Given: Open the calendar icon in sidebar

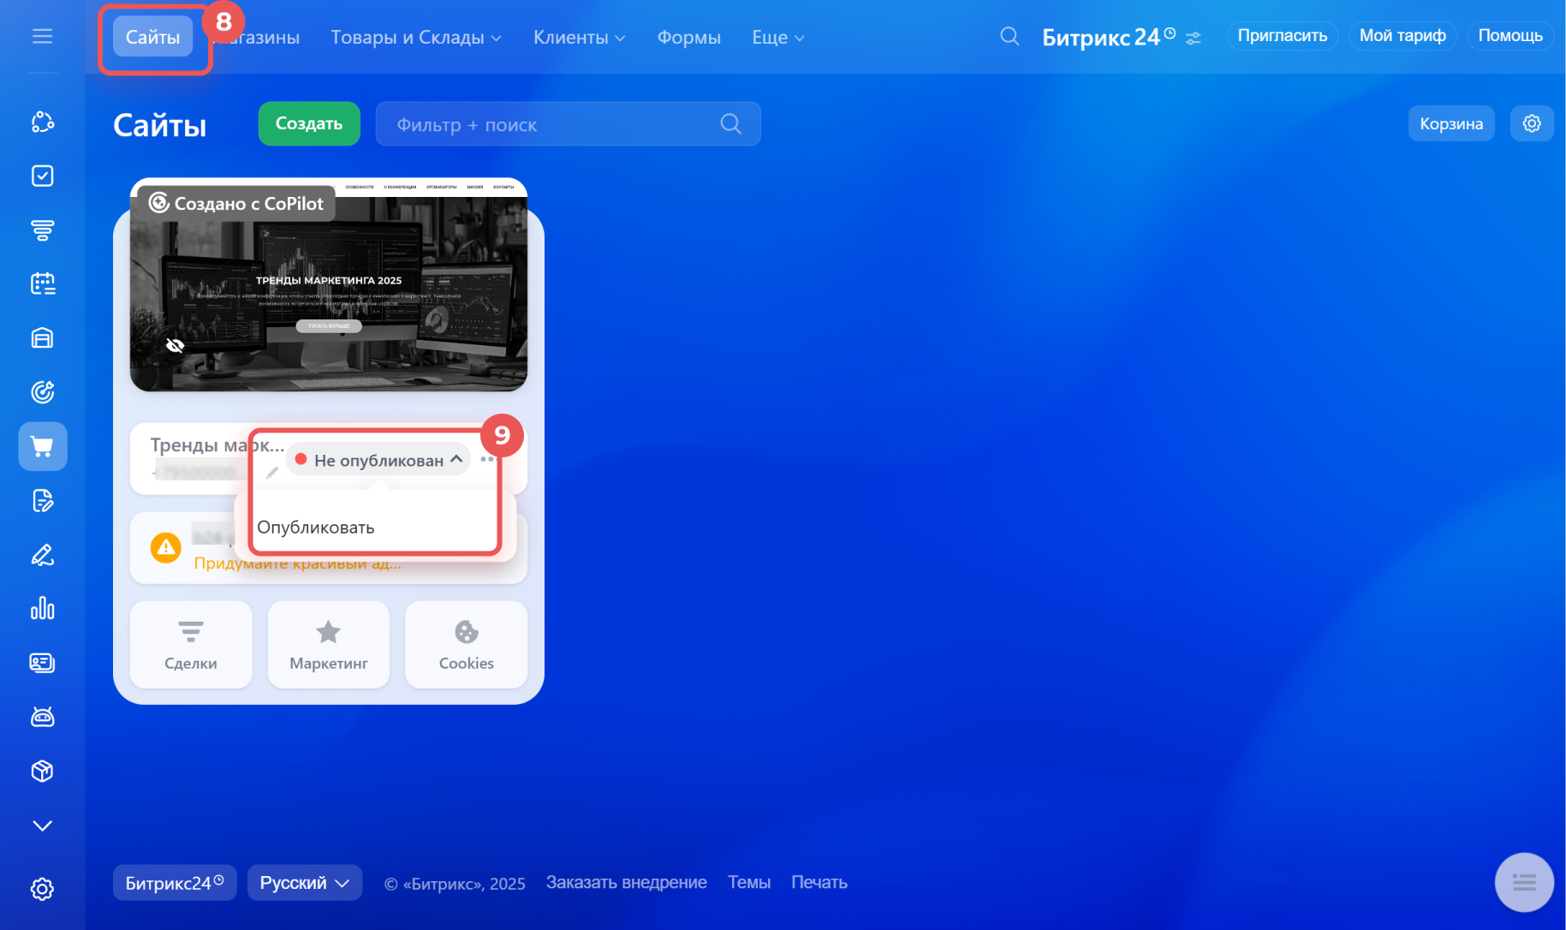Looking at the screenshot, I should point(42,283).
